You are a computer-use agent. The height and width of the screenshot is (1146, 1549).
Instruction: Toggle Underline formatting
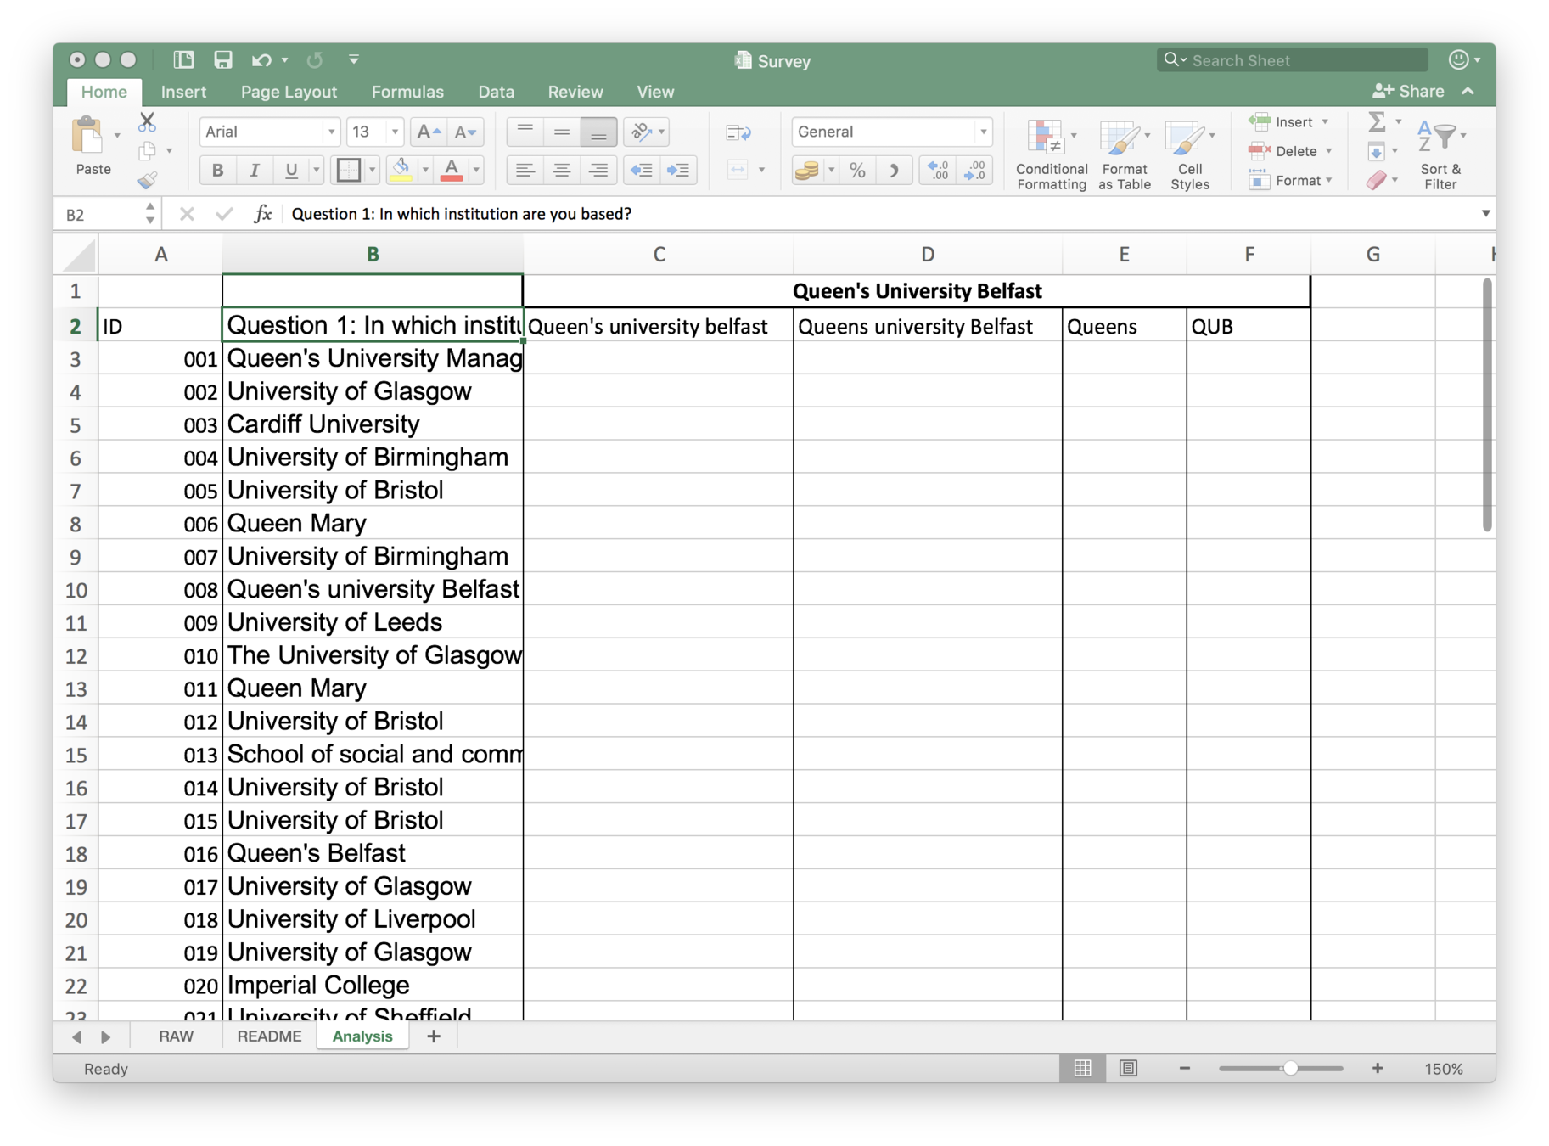[291, 170]
